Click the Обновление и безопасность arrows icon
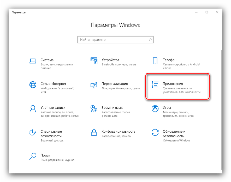231x182 pixels. 155,132
